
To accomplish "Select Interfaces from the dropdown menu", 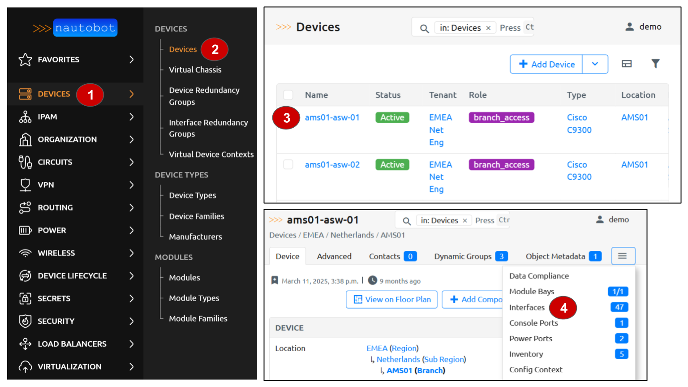I will (x=527, y=307).
